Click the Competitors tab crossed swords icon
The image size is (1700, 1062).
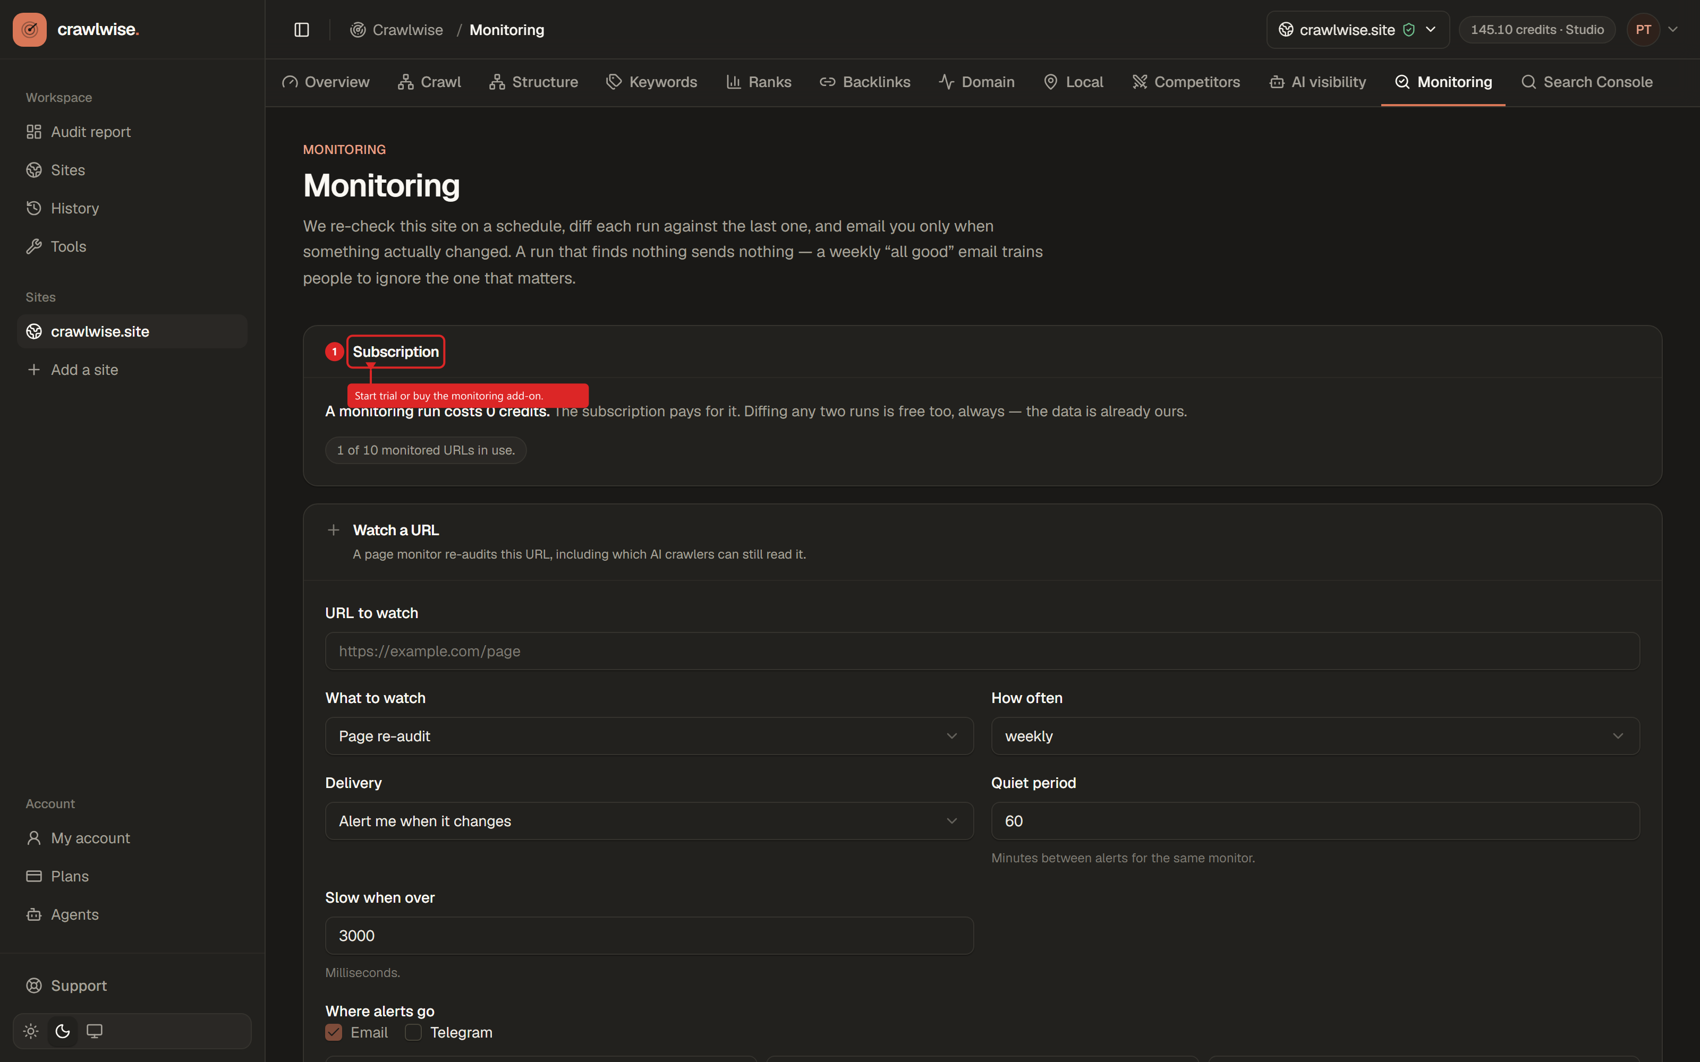(x=1140, y=82)
